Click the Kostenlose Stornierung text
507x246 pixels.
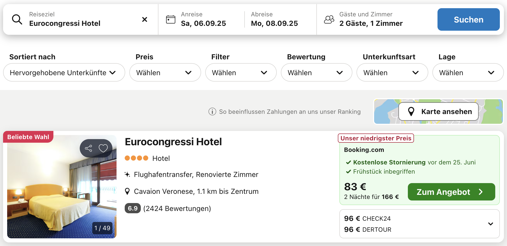tap(389, 162)
